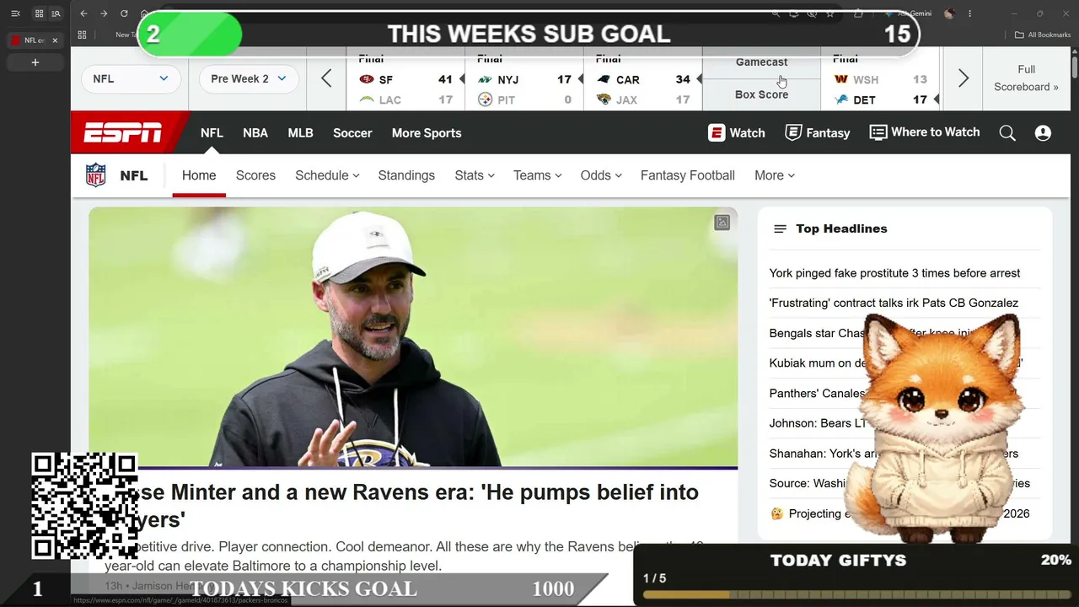Close the NFL browser tab
The width and height of the screenshot is (1079, 607).
(55, 40)
